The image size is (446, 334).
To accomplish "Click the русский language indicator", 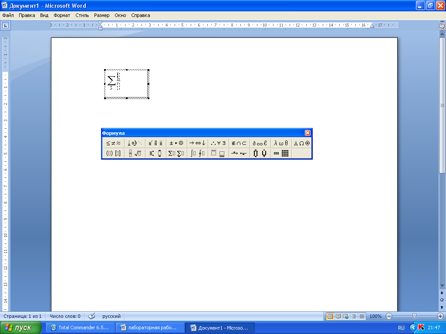I will point(111,316).
